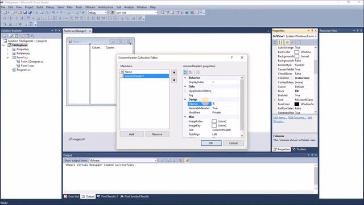Click the Save All icon in the toolbar

(30, 13)
